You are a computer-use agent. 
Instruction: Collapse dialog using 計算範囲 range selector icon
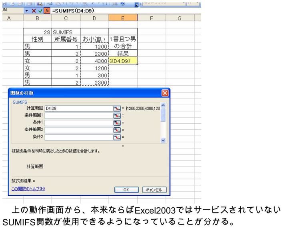[117, 108]
